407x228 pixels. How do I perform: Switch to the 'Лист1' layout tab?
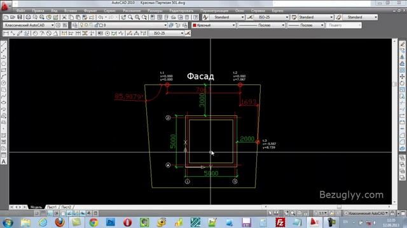tap(52, 207)
